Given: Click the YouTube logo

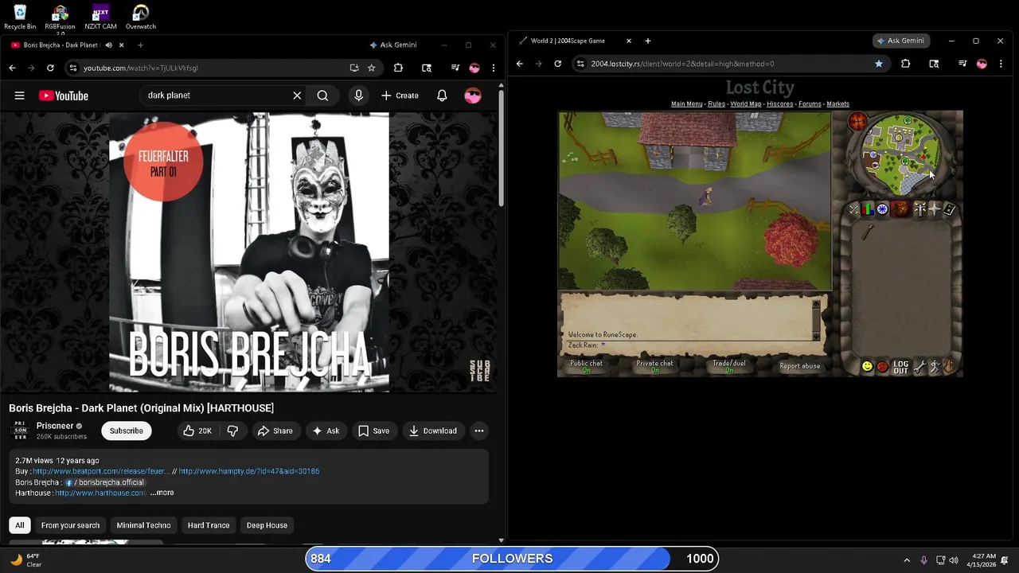Looking at the screenshot, I should pyautogui.click(x=64, y=95).
